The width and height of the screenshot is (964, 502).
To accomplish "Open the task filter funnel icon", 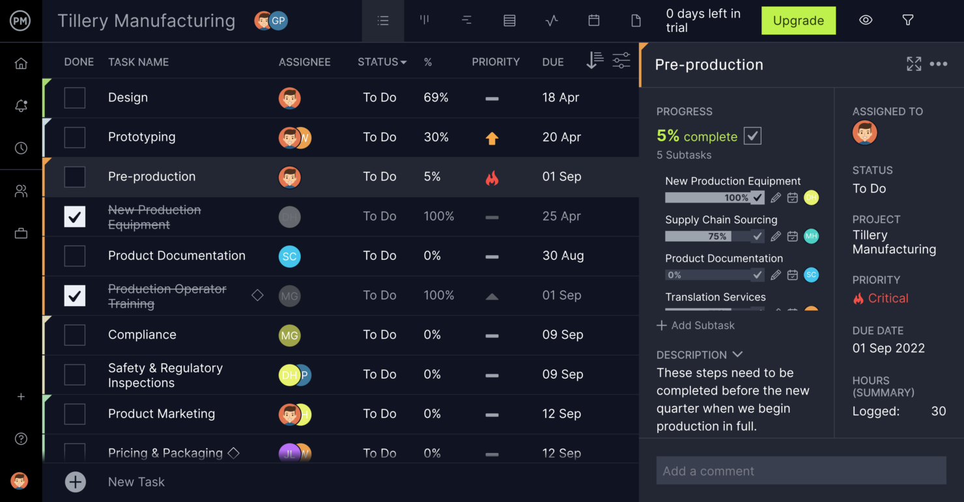I will [x=908, y=20].
